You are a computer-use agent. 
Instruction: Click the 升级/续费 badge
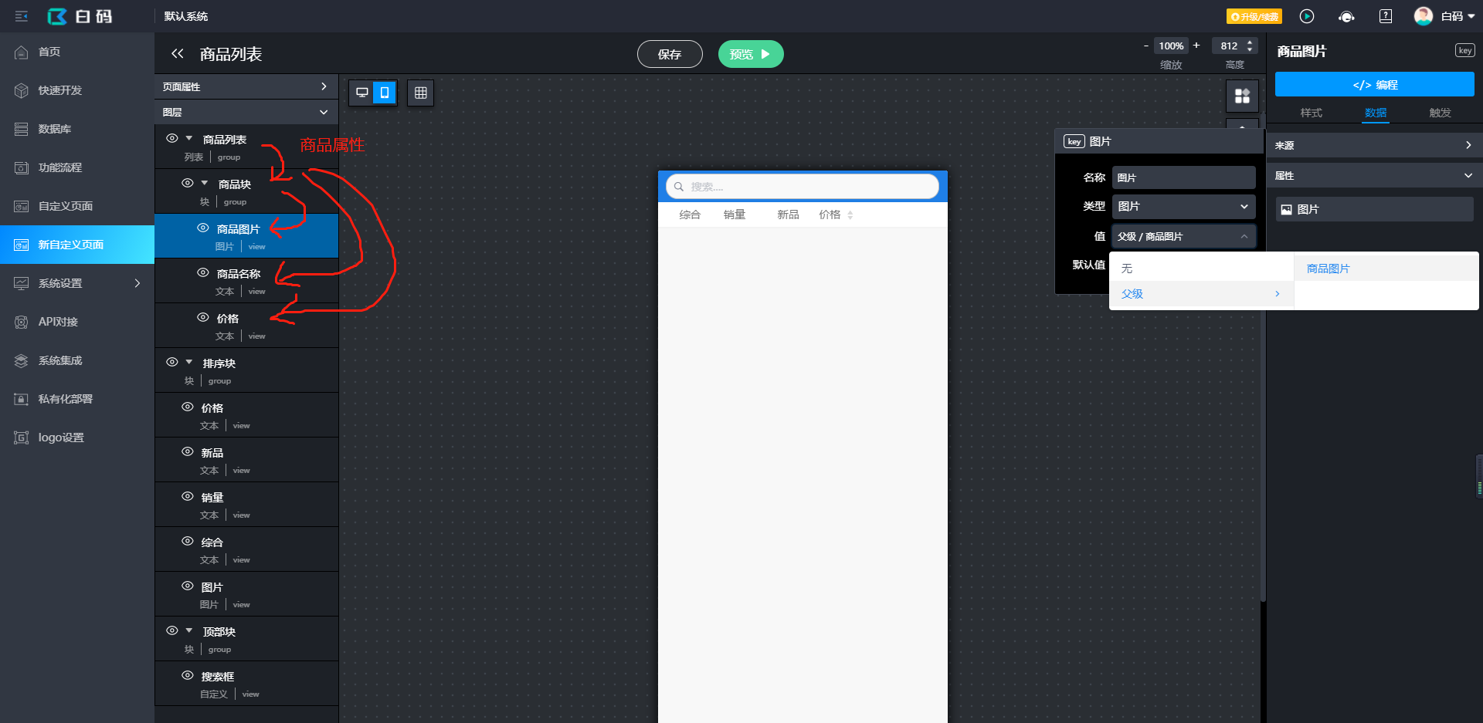pyautogui.click(x=1254, y=16)
